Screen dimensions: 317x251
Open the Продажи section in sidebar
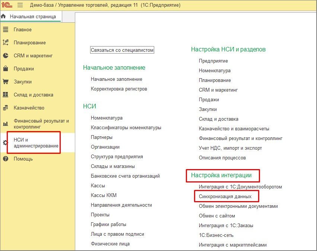23,69
